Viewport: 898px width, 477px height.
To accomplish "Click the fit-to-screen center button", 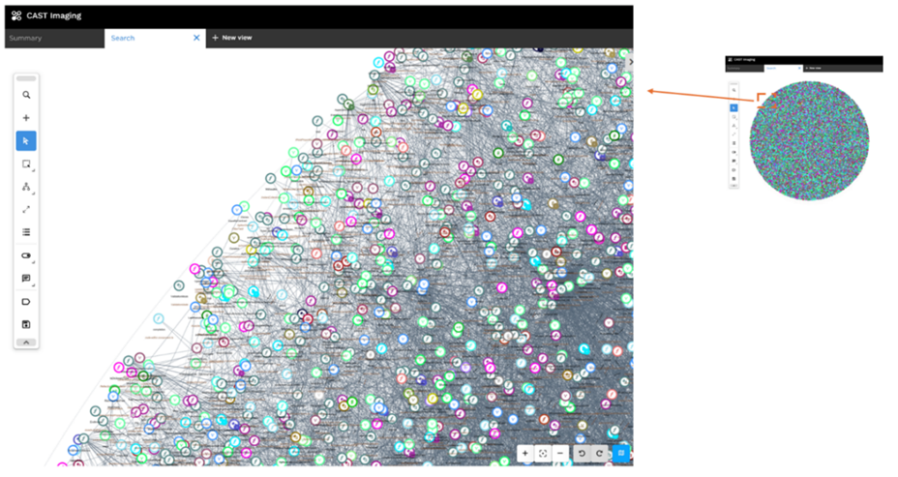I will 542,453.
